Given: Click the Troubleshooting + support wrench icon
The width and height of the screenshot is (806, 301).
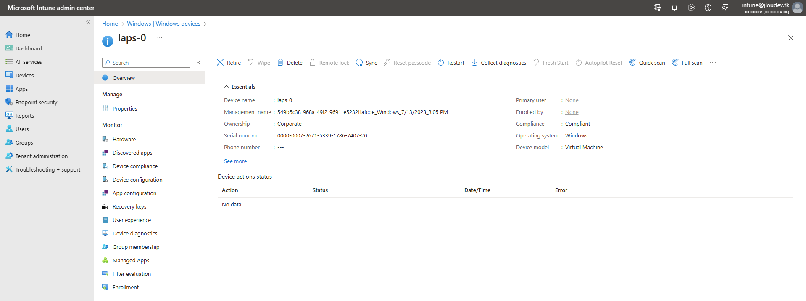Looking at the screenshot, I should click(x=9, y=169).
